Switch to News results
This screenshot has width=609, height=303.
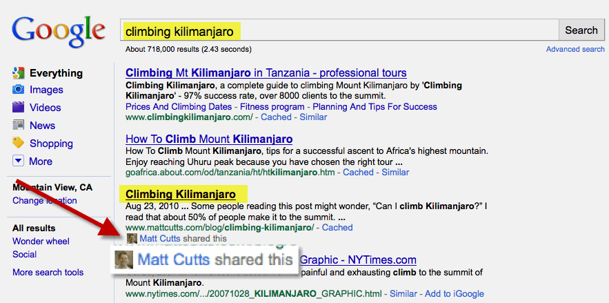click(x=42, y=126)
